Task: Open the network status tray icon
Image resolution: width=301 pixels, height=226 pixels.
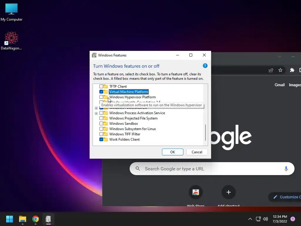Action: point(258,219)
